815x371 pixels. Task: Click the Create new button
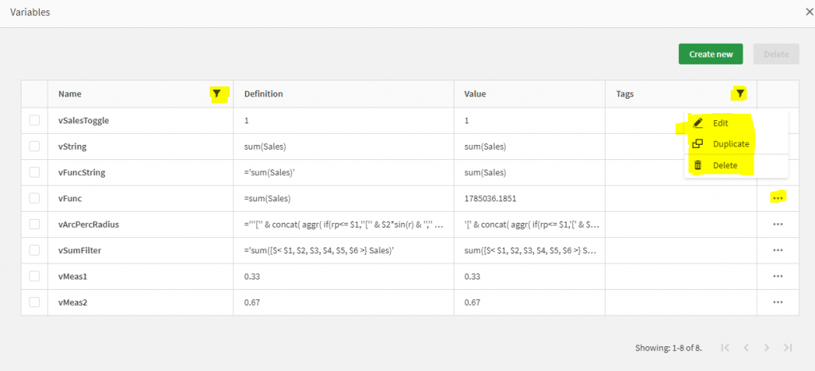711,54
